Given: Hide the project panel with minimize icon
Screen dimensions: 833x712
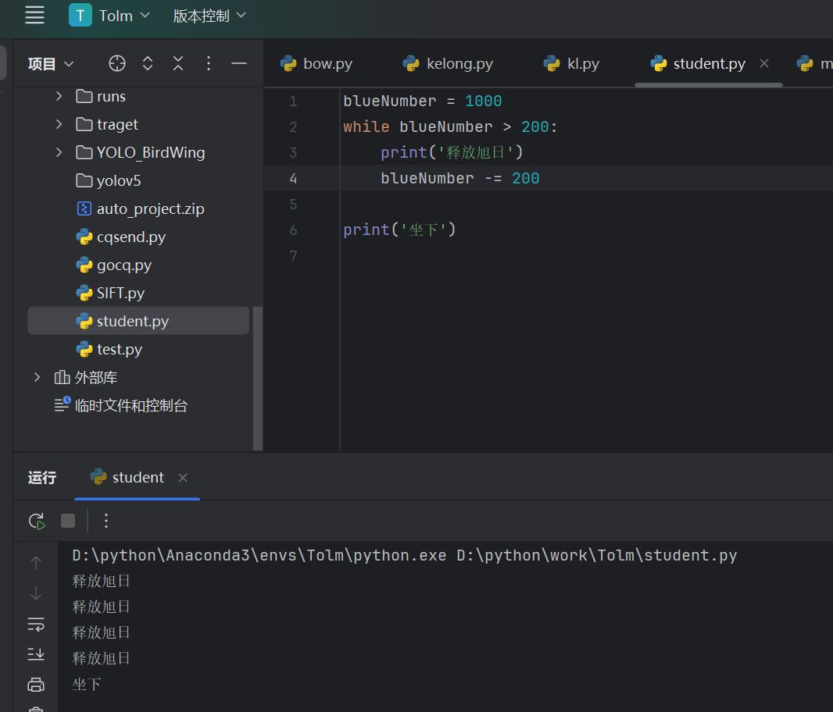Looking at the screenshot, I should coord(239,64).
